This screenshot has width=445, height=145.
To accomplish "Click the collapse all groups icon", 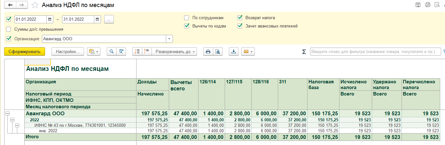I will click(137, 51).
